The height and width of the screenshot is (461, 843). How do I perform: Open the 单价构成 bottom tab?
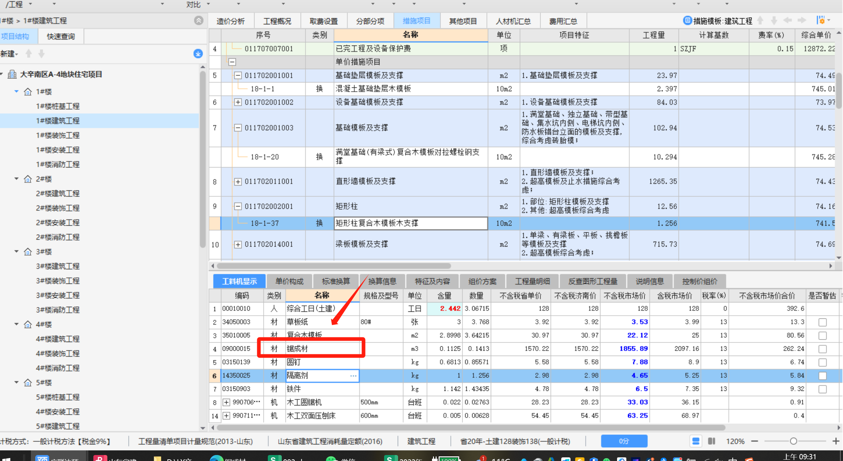coord(289,281)
